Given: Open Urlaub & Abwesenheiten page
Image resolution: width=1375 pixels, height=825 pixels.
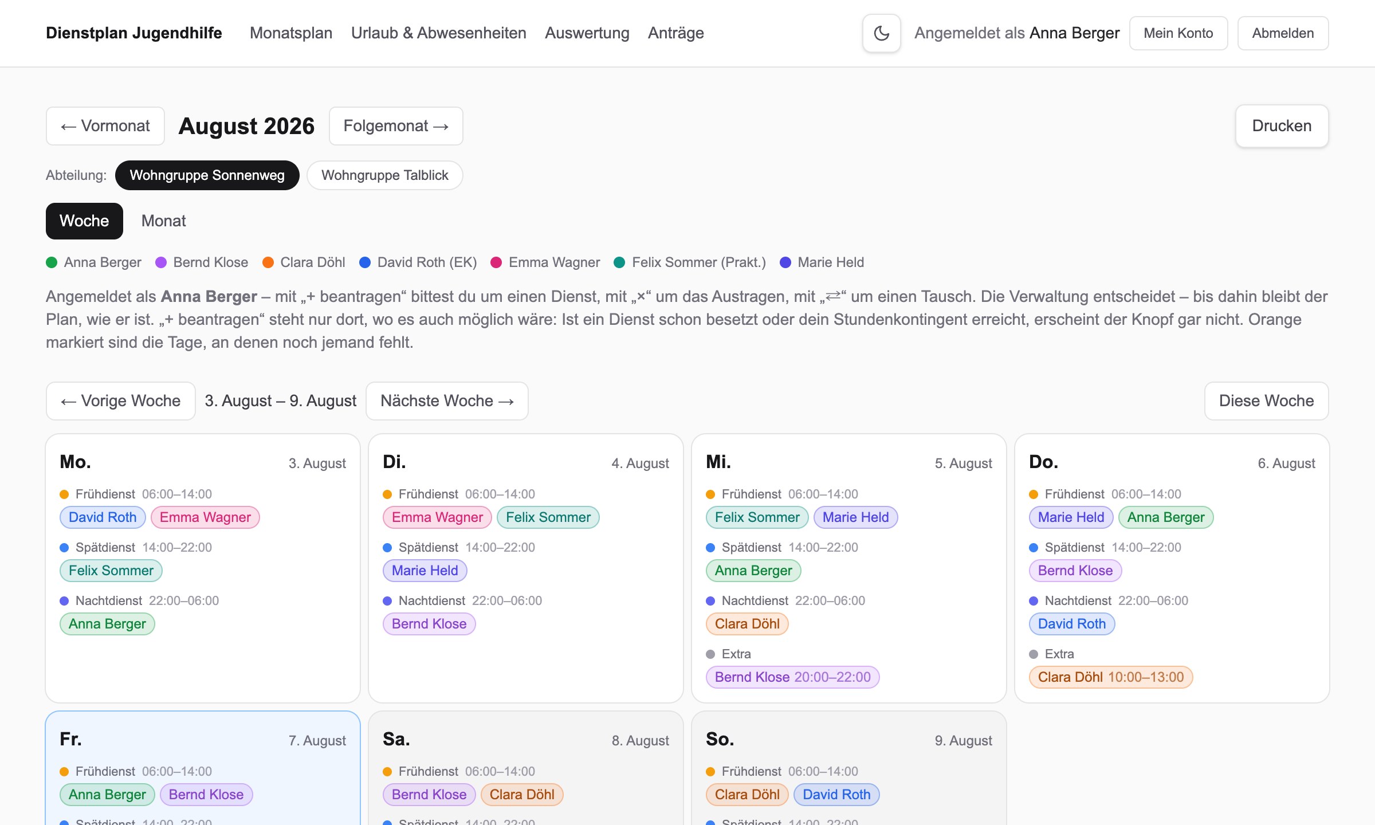Looking at the screenshot, I should pyautogui.click(x=438, y=33).
